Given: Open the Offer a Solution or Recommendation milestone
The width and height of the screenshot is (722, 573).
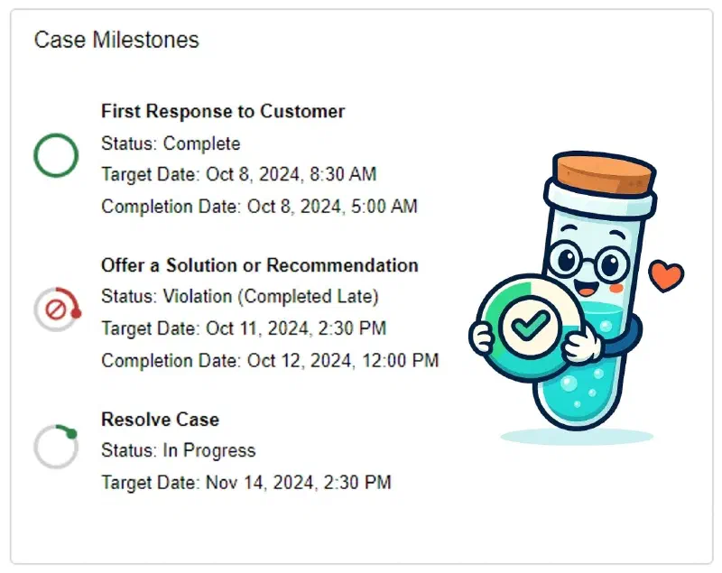Looking at the screenshot, I should 260,265.
